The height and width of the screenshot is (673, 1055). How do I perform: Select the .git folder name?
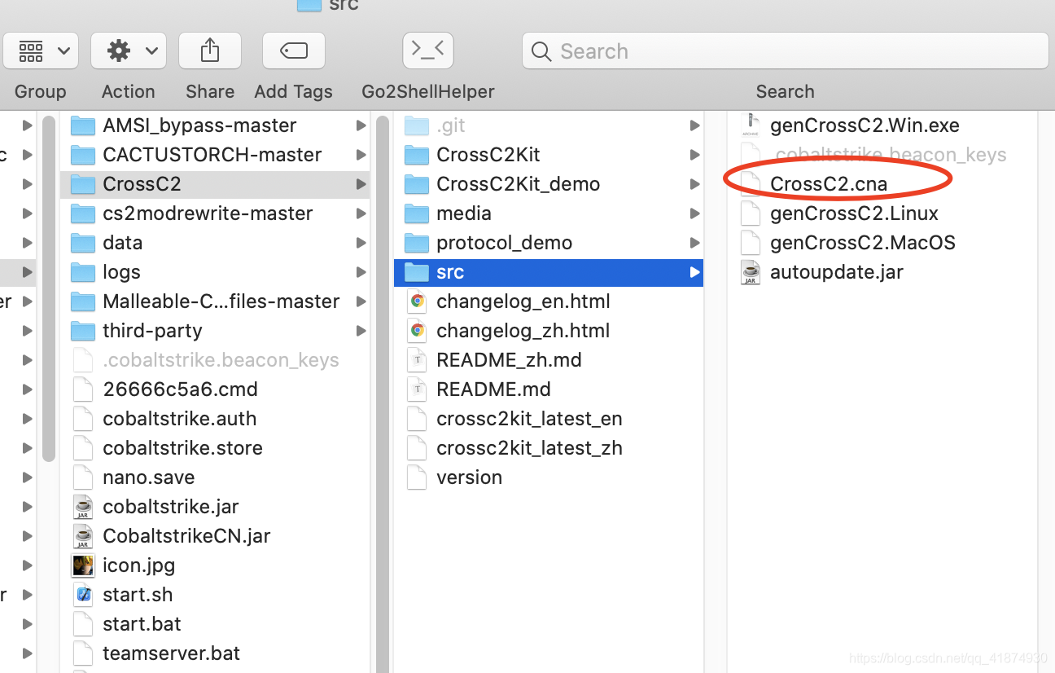451,125
